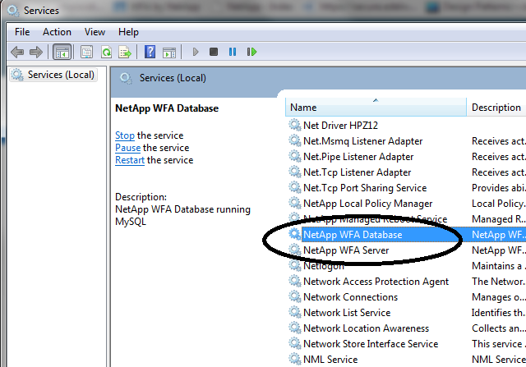The image size is (526, 367).
Task: Click 'Local Policy' description cell
Action: coord(499,204)
